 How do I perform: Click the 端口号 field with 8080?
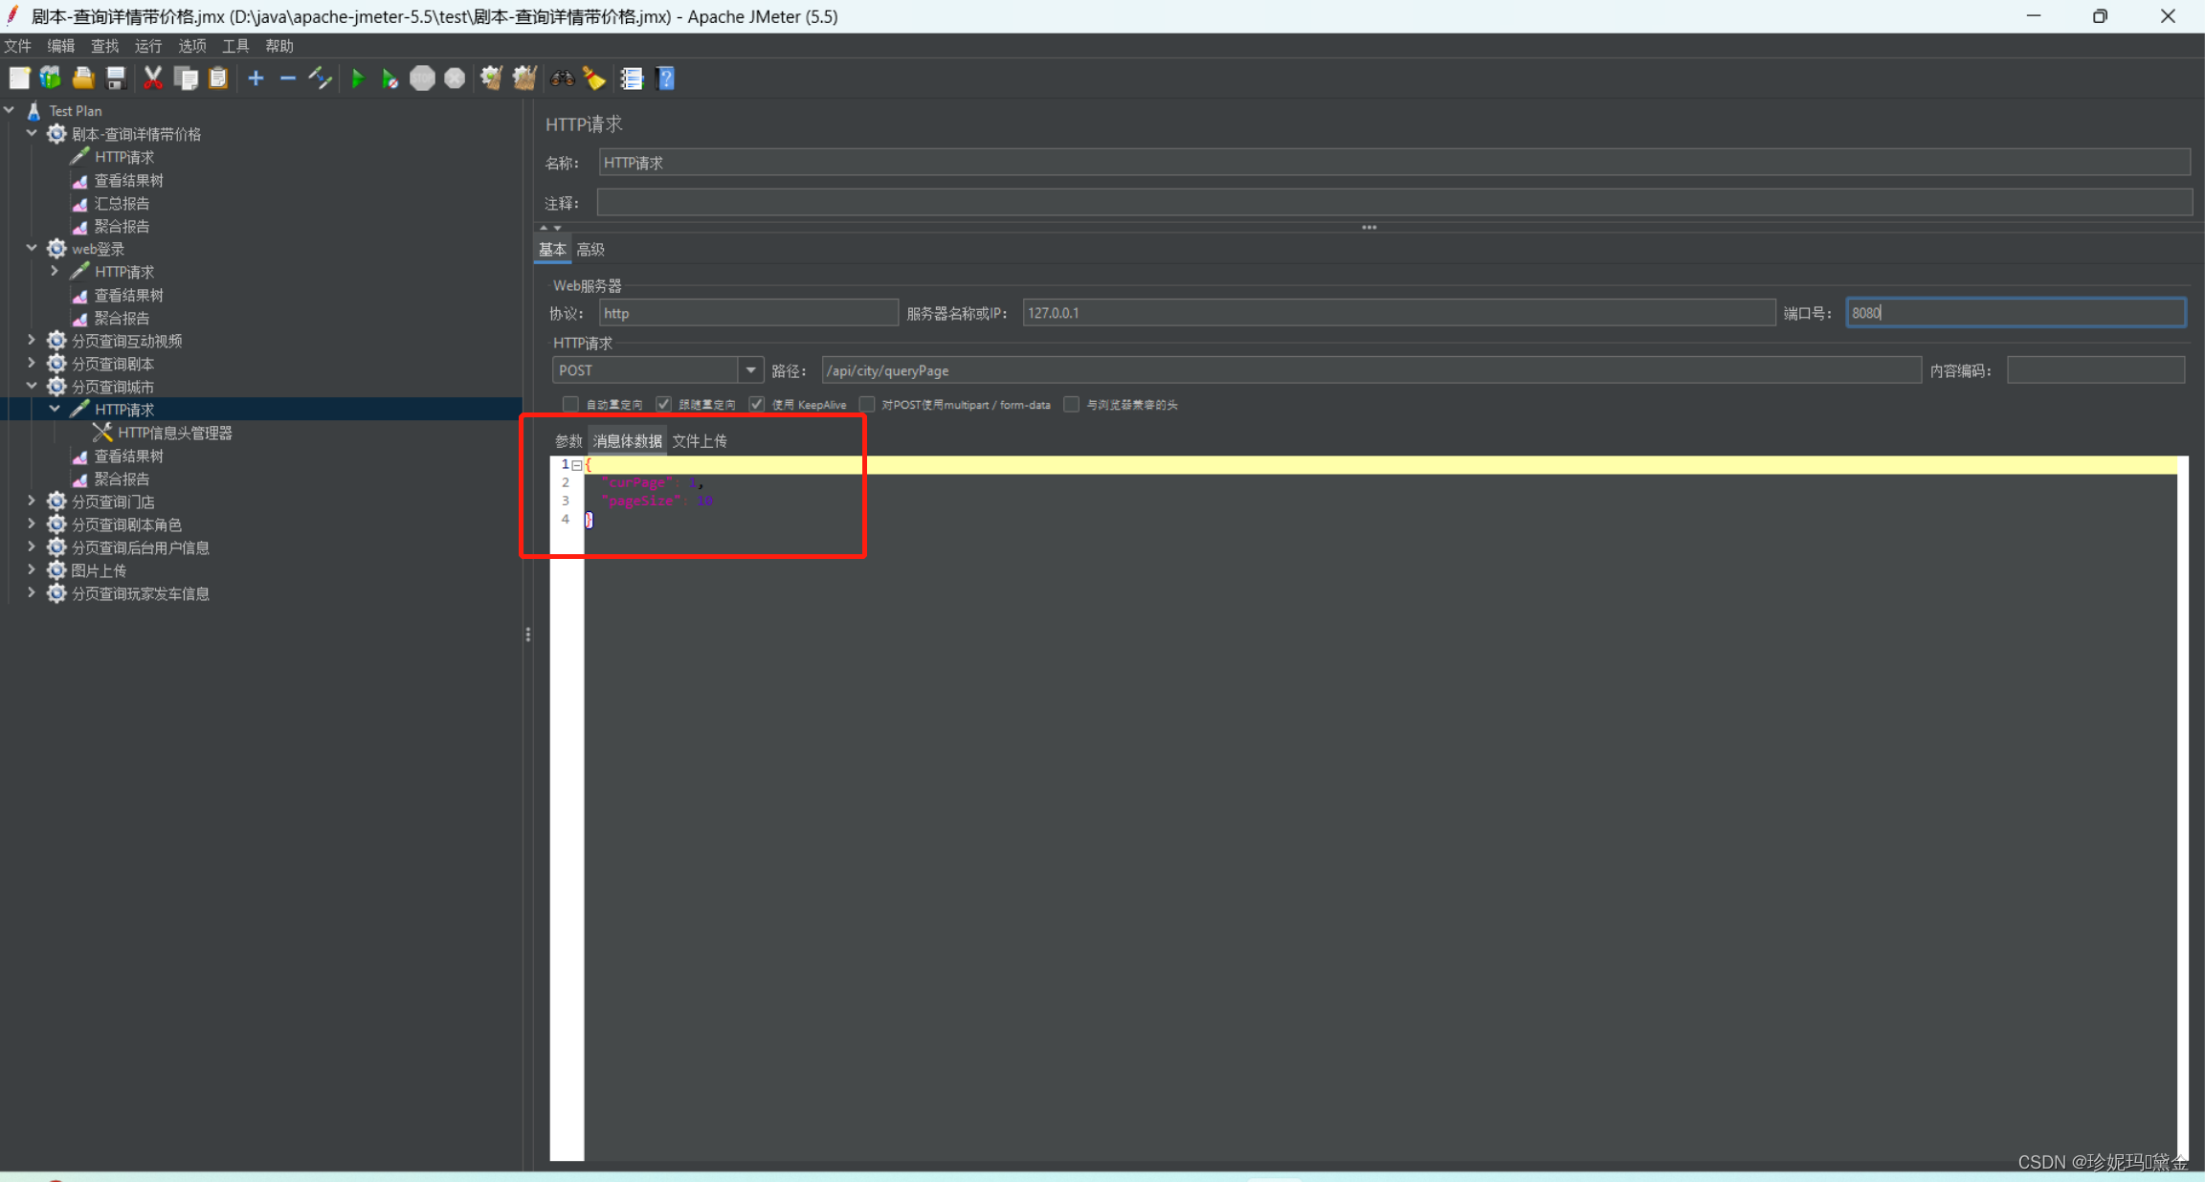pos(2016,313)
